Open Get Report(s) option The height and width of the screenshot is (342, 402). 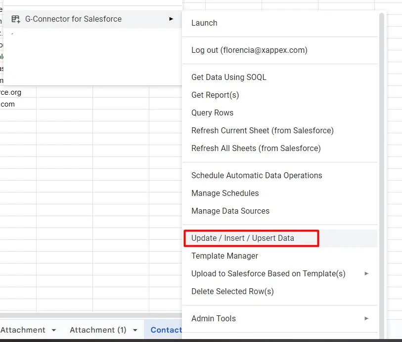(x=280, y=95)
